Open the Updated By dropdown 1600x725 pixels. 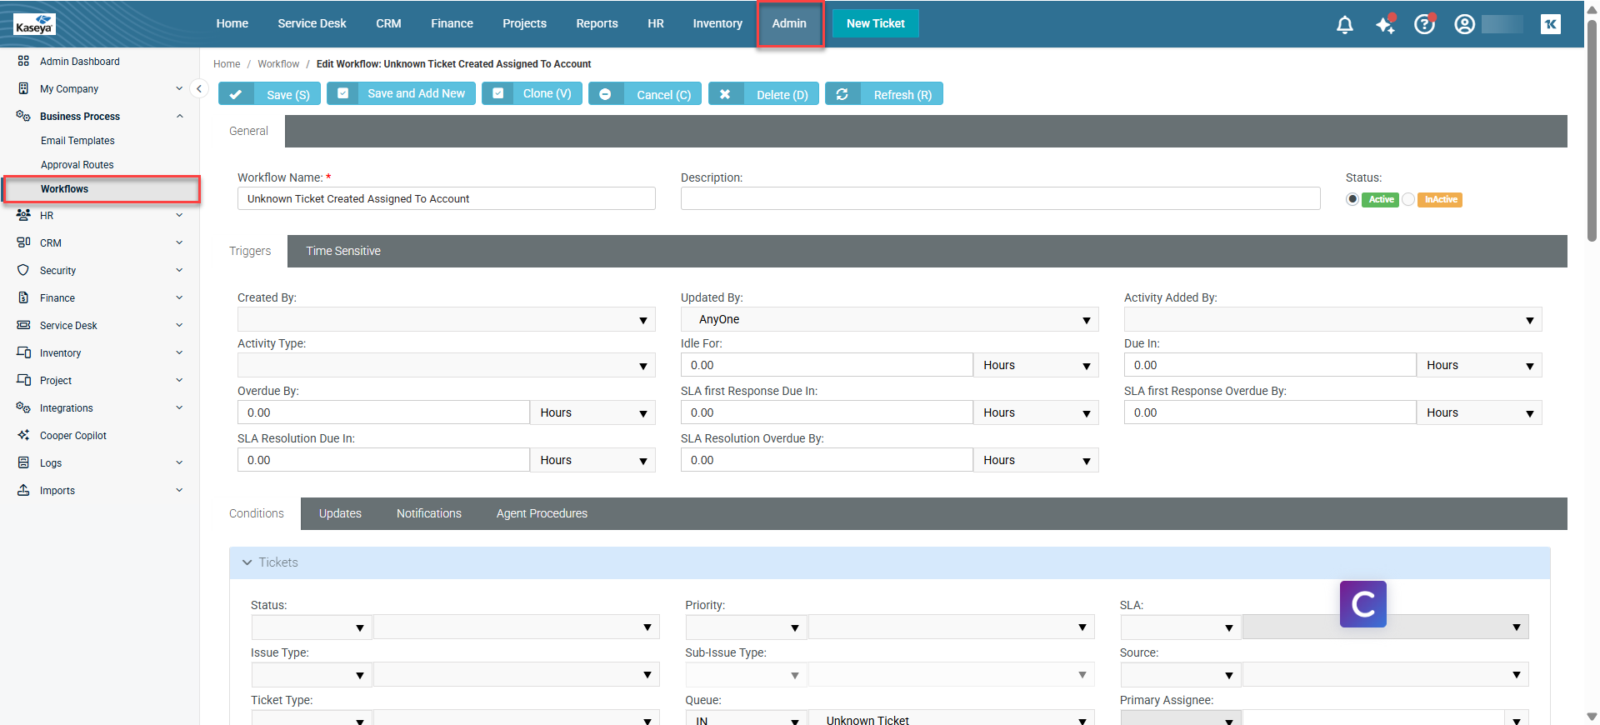point(888,320)
